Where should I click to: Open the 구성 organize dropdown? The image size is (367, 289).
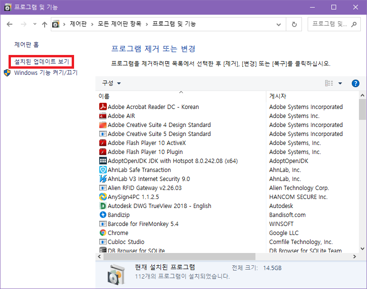[112, 83]
